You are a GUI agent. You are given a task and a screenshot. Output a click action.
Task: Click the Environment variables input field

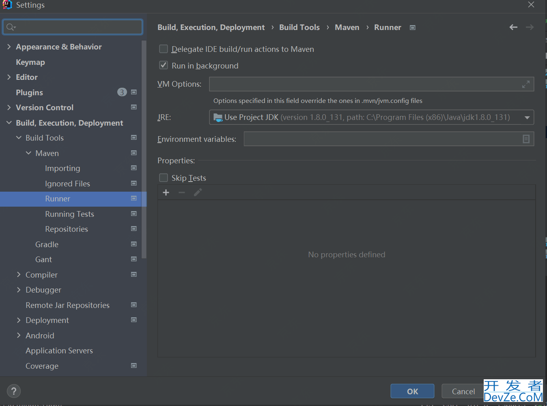389,139
